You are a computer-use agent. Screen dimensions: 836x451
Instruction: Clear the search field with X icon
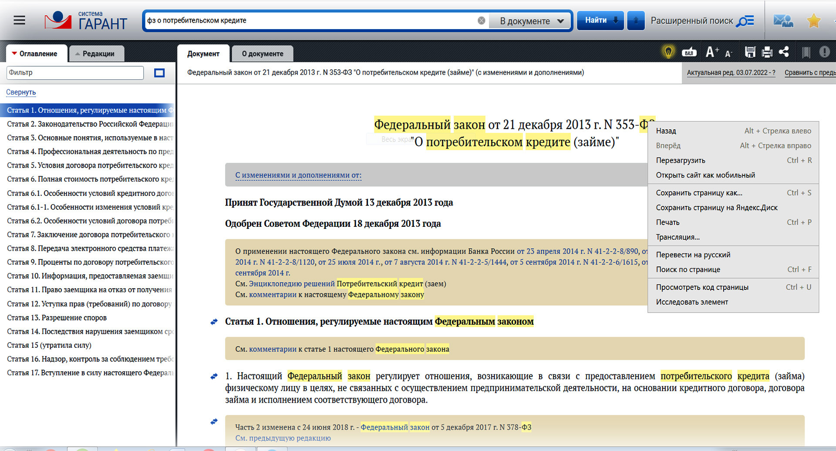481,20
